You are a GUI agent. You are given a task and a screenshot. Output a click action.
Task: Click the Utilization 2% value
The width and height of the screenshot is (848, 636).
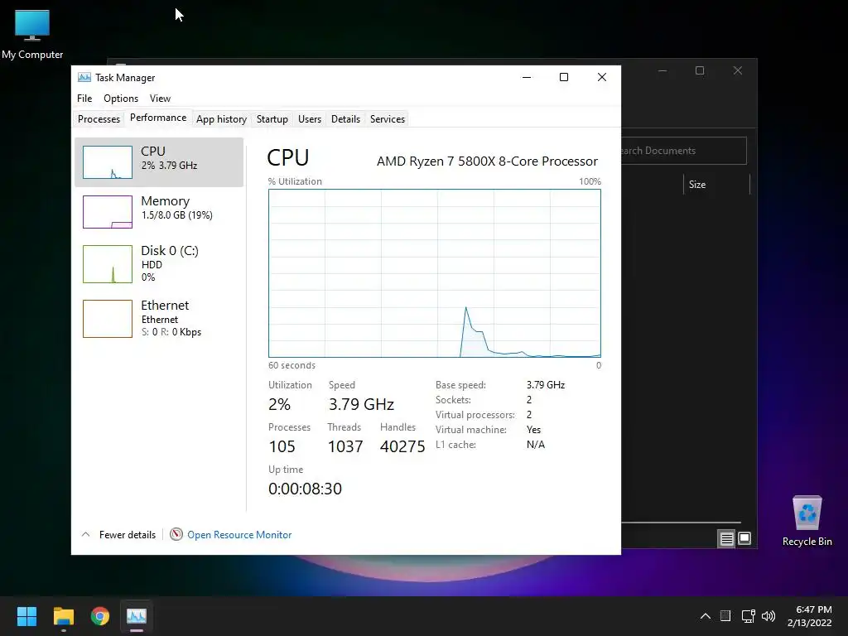280,404
